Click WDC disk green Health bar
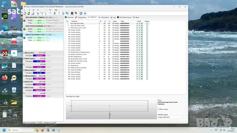This screenshot has width=237, height=133. coord(39,21)
